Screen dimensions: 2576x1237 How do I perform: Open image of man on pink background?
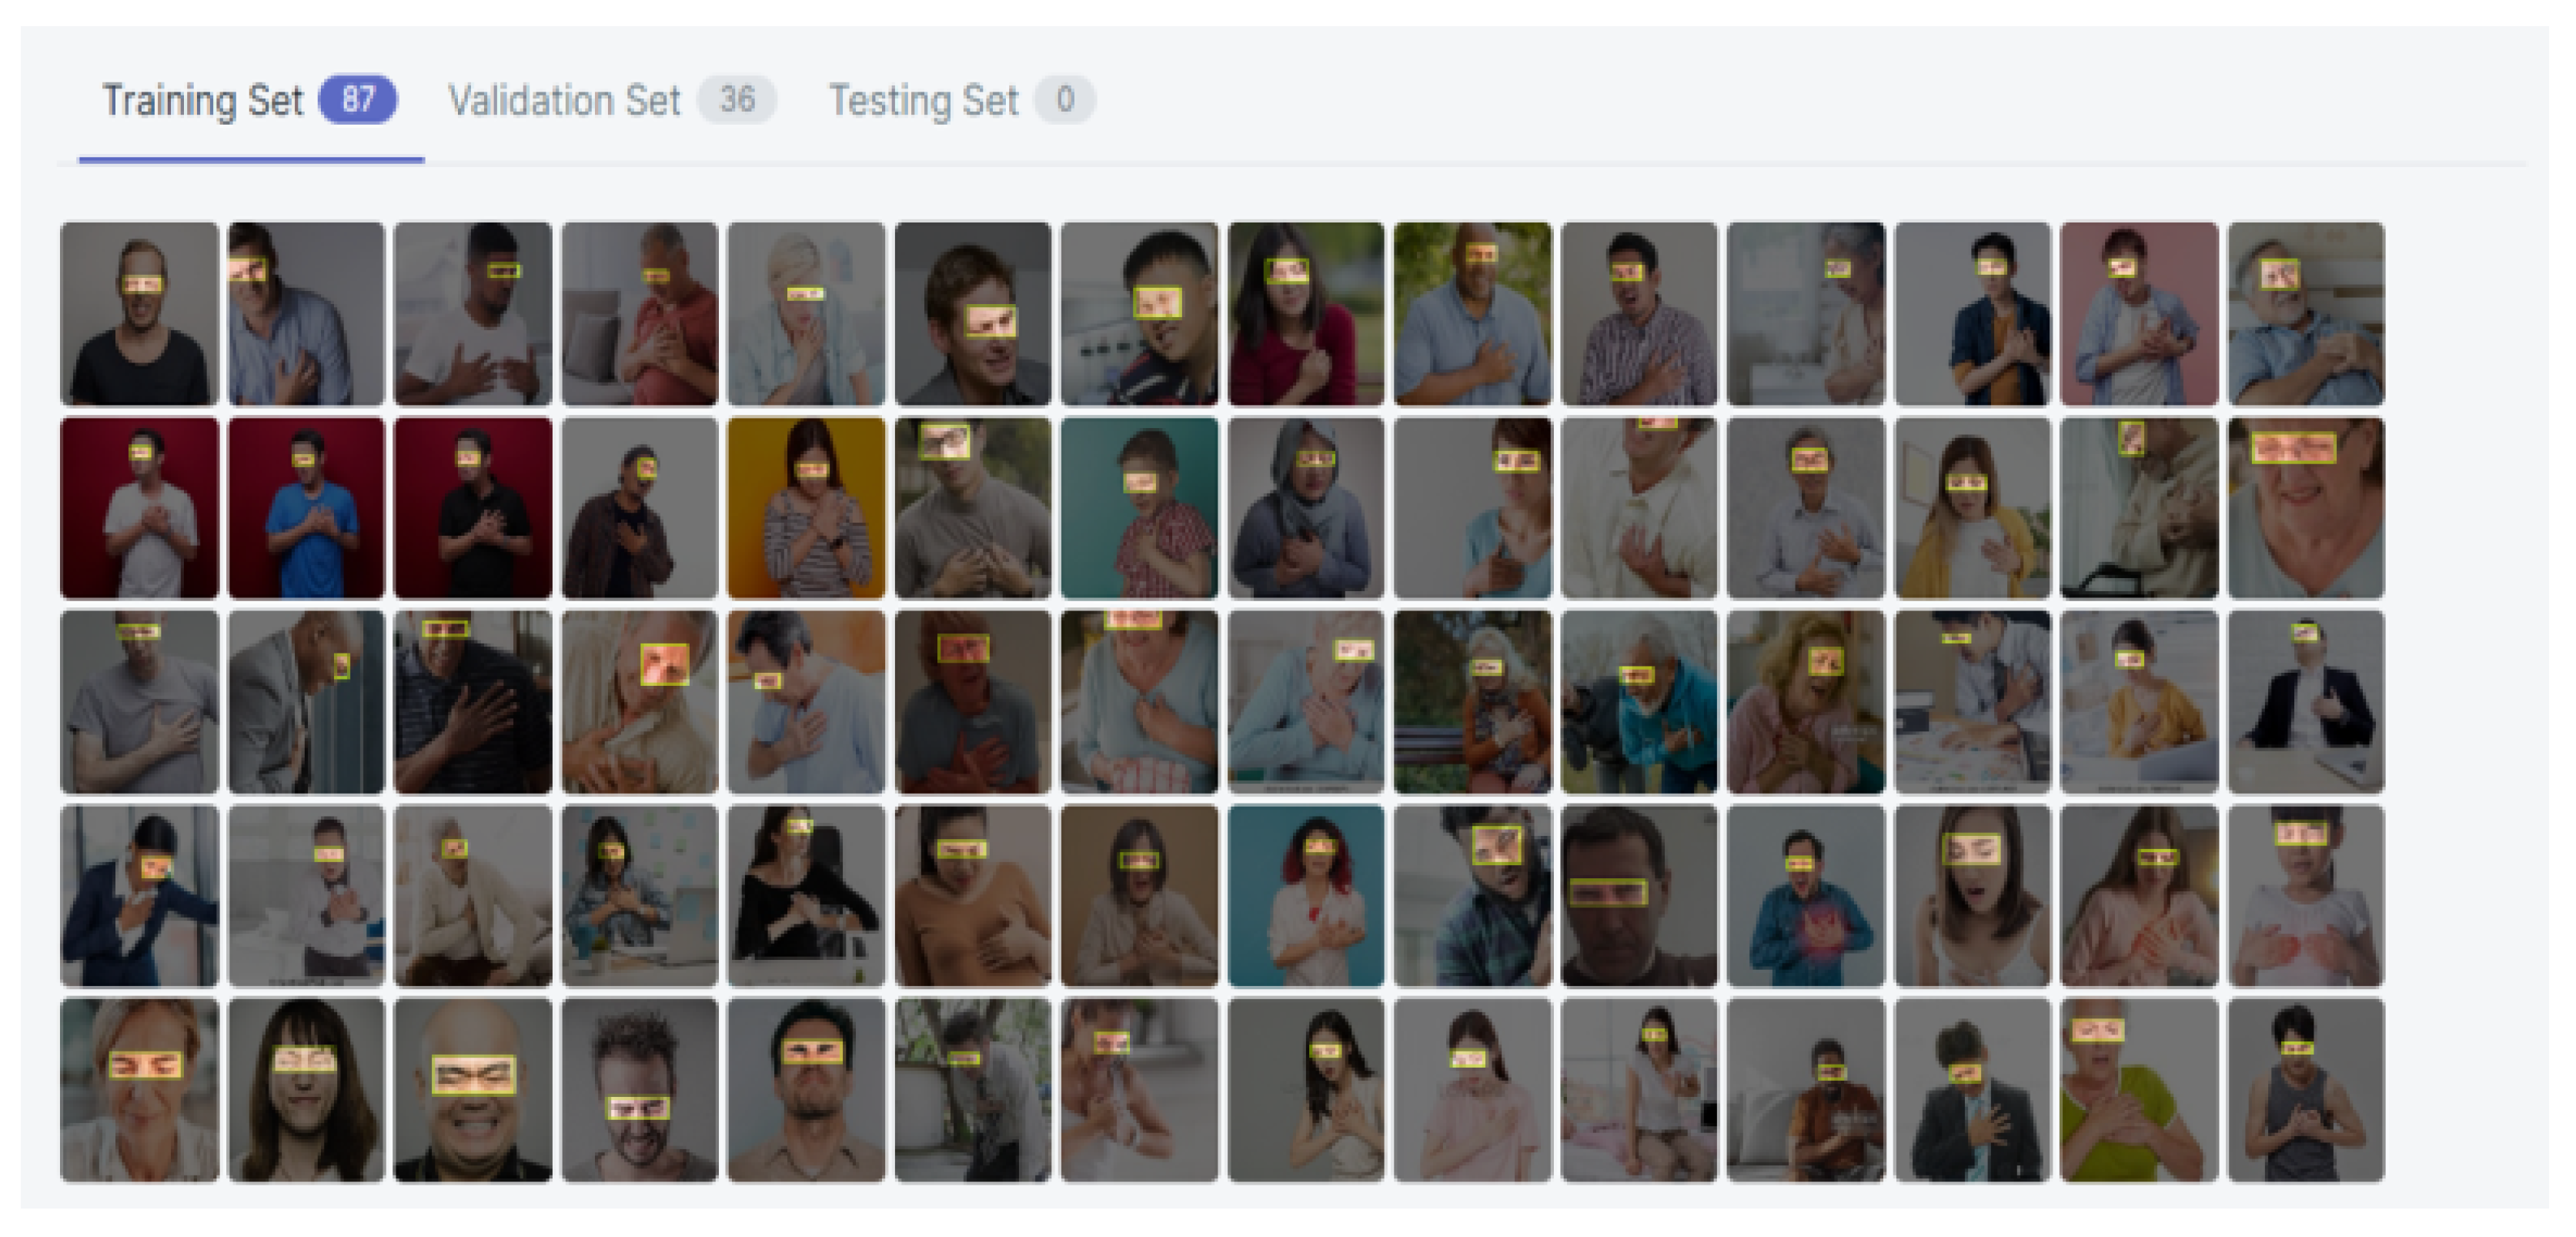pos(2140,314)
